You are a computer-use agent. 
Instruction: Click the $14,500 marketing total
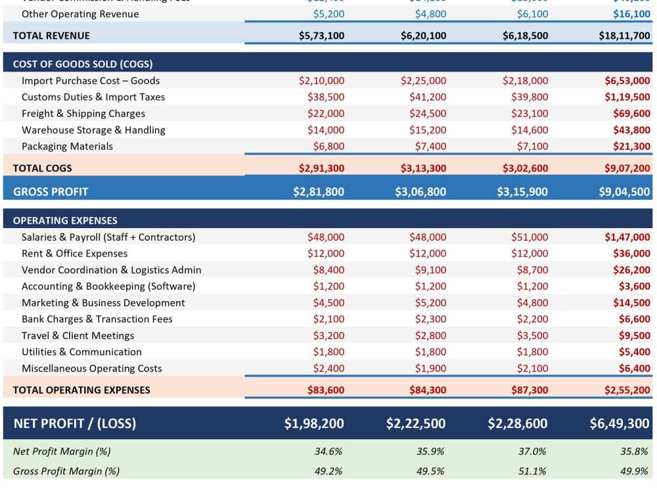coord(631,302)
